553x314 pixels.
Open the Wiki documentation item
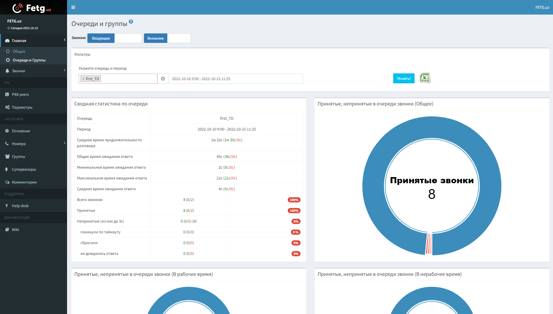15,230
